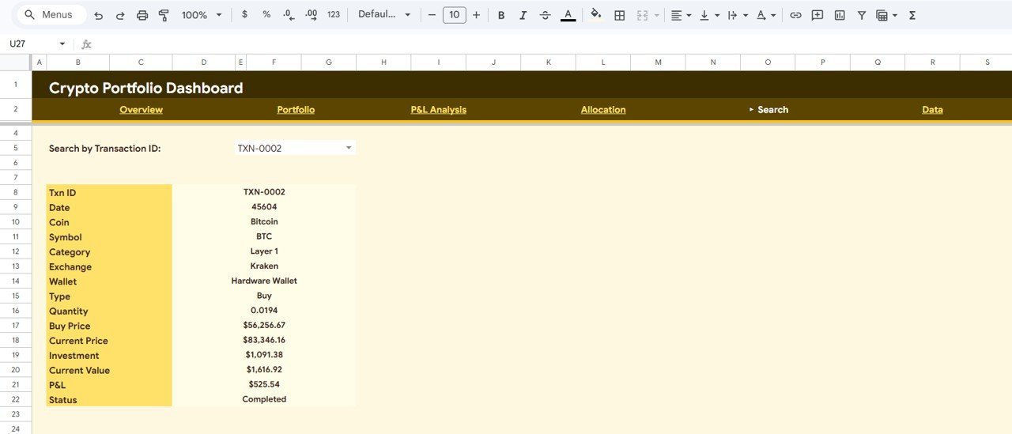Toggle bold formatting
The image size is (1012, 434).
point(500,15)
